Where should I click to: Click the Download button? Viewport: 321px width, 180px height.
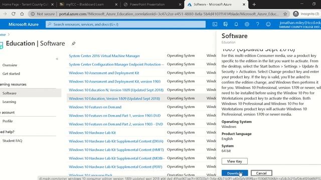click(235, 173)
